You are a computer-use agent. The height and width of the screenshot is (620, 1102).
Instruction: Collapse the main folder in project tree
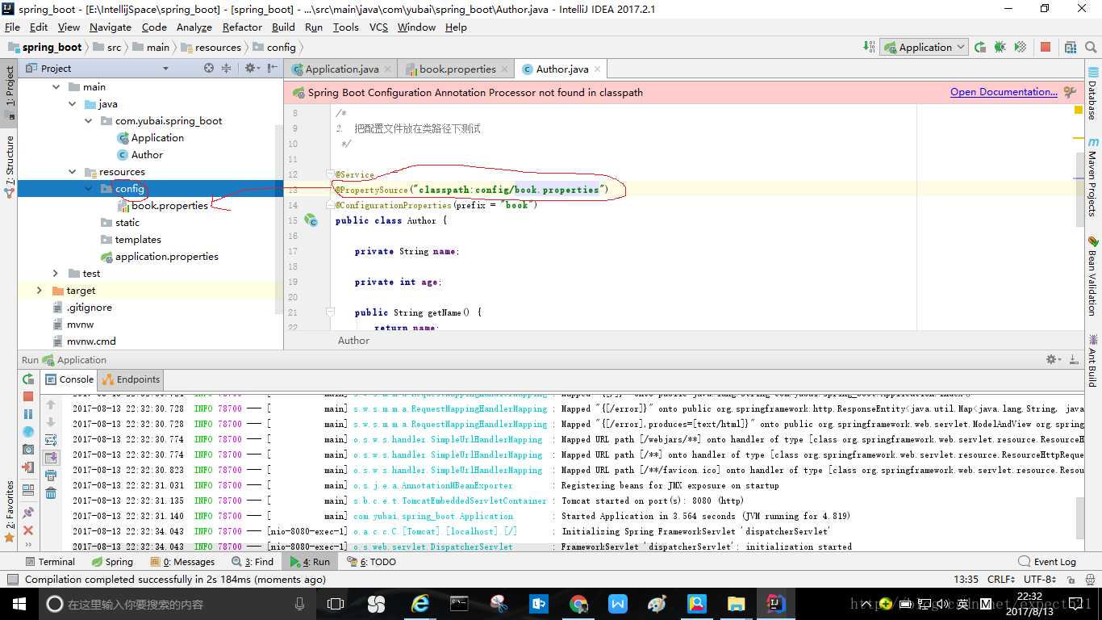[x=56, y=86]
